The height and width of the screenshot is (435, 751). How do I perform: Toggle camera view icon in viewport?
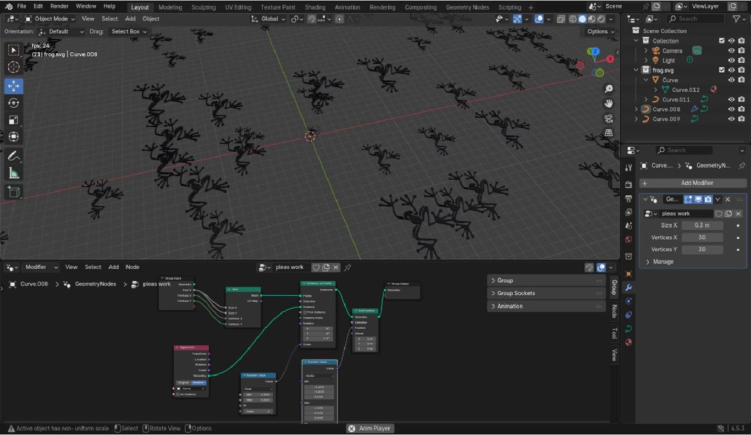[609, 118]
